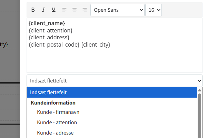Place cursor in {client_attention} line
The height and width of the screenshot is (138, 207).
coord(51,30)
